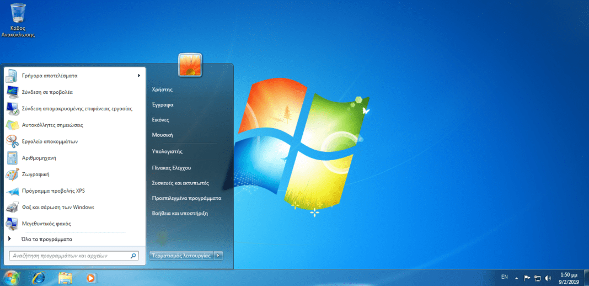The image size is (589, 286).
Task: Expand Γρήγορα αποτελέσματα submenu arrow
Action: pyautogui.click(x=139, y=76)
